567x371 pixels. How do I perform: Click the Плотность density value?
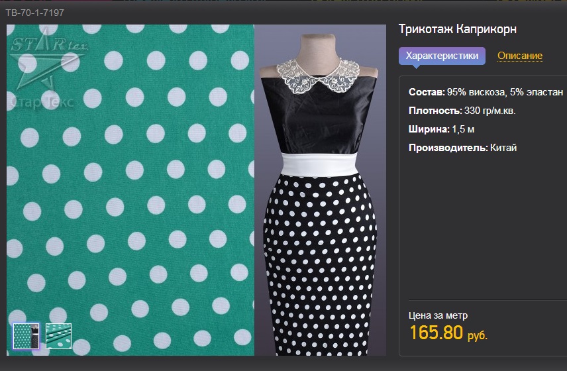(490, 110)
